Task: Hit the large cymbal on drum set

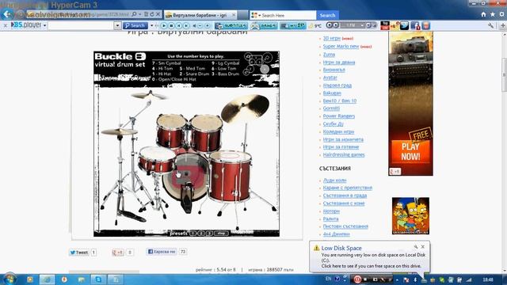Action: click(245, 108)
